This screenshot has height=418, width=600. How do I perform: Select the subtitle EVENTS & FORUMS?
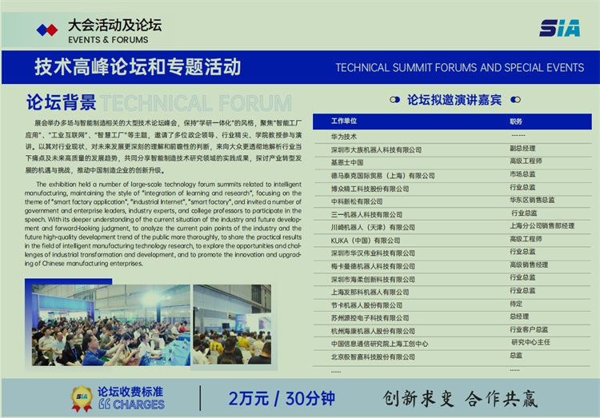coord(108,40)
